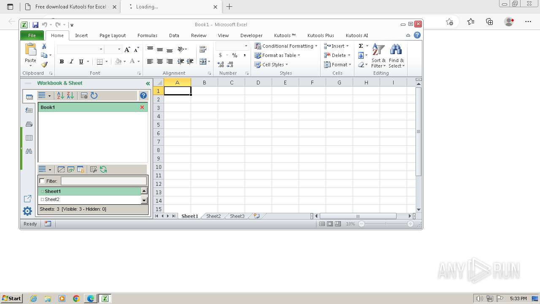
Task: Toggle underline formatting
Action: point(81,62)
